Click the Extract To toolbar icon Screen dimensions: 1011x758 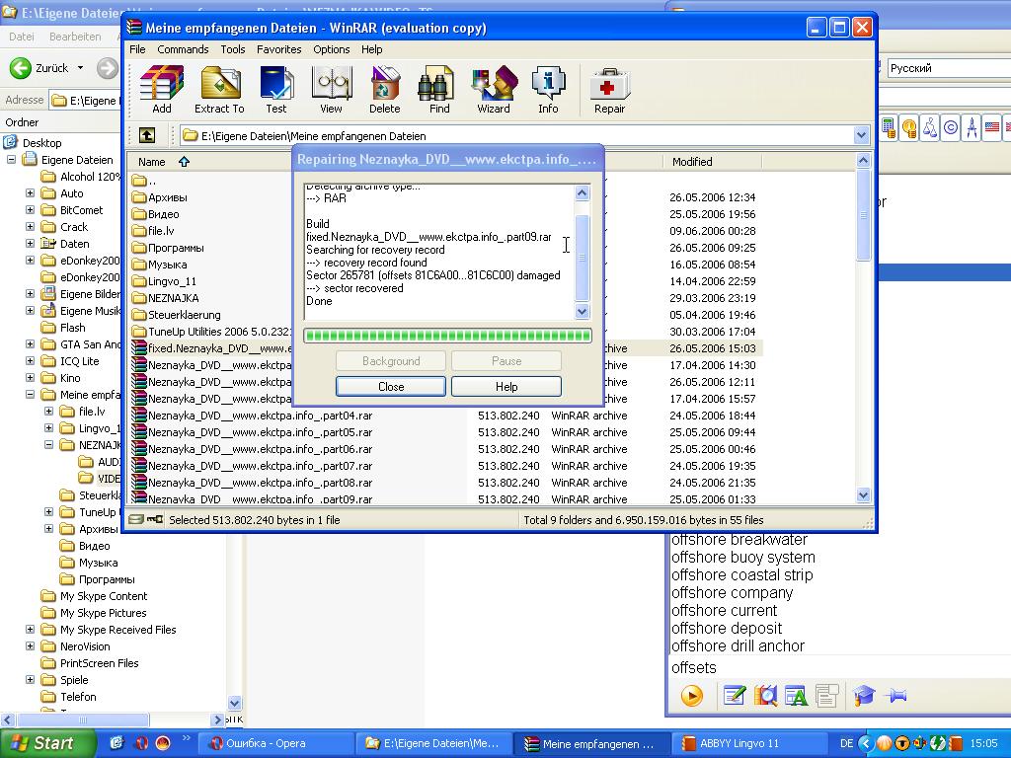[219, 90]
